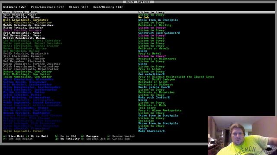Open the Dead/Missing (13) tab

[108, 7]
